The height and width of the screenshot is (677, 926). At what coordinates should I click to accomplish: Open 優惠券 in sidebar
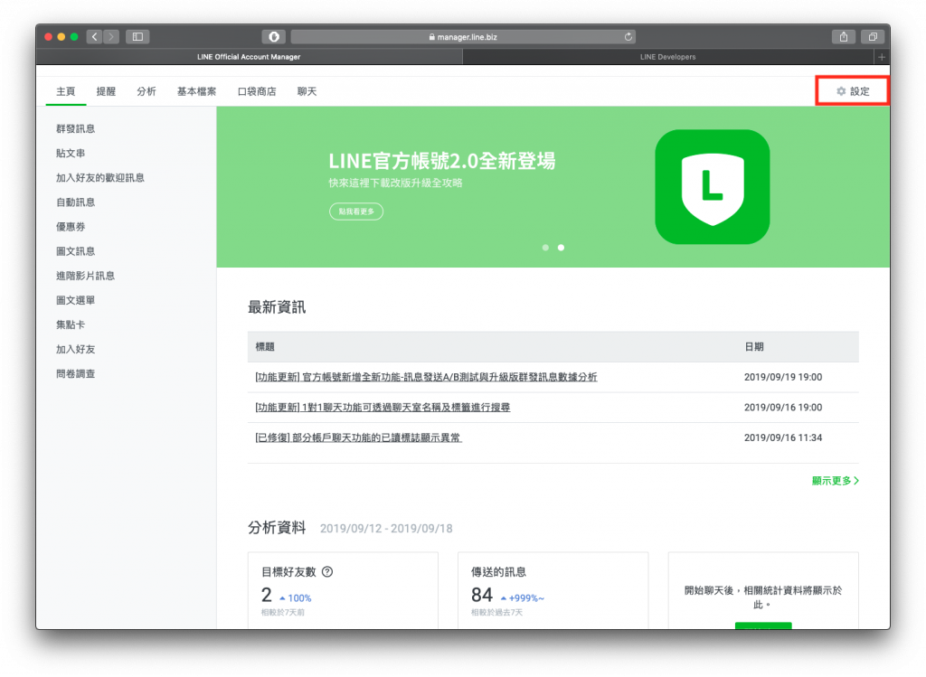point(71,227)
